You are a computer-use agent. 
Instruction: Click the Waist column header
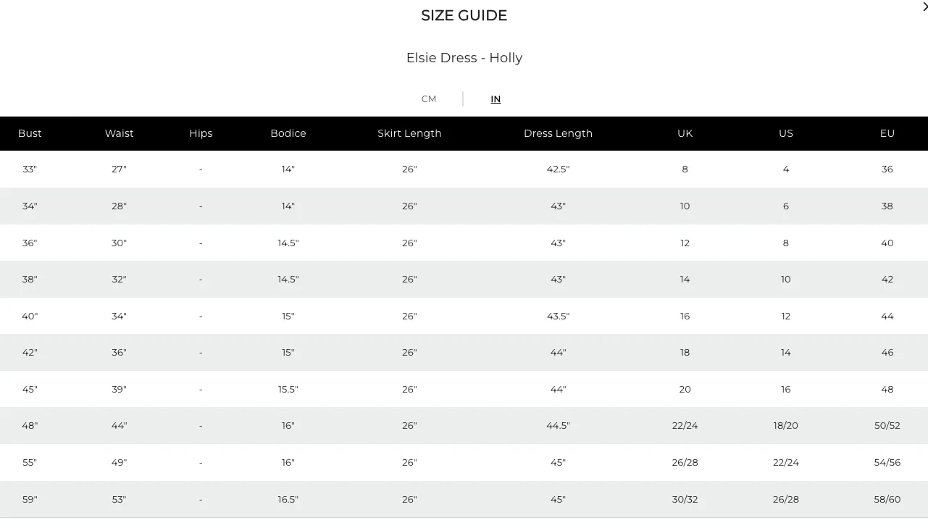(119, 133)
